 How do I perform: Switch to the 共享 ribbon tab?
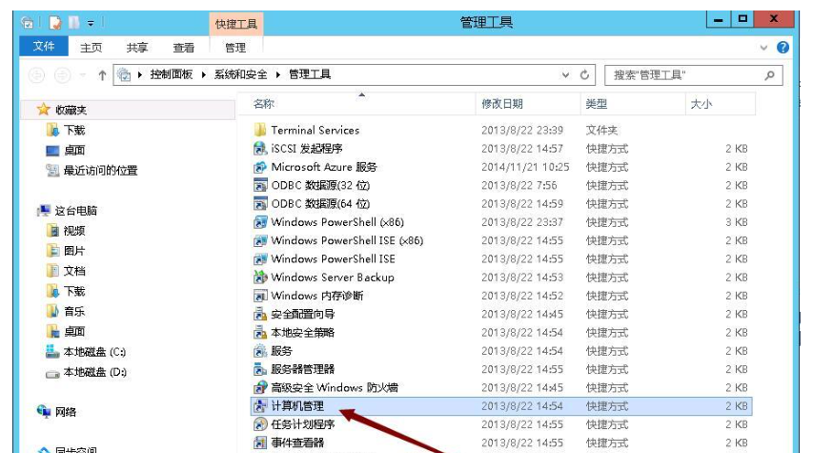tap(137, 48)
